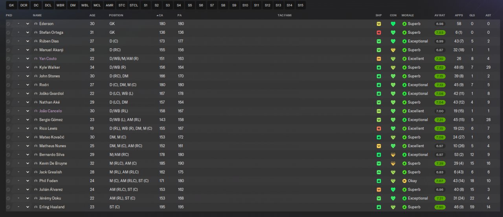Select the S15 substitute slot
This screenshot has width=503, height=217.
pos(300,5)
